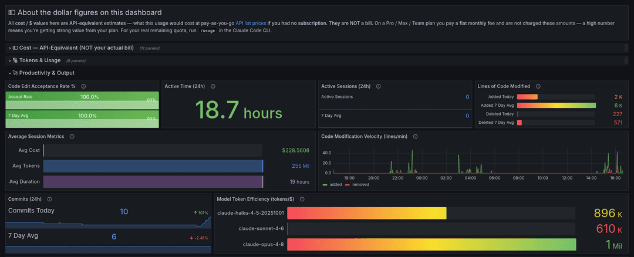Click the 19 hours Avg Duration value
Screen dimensions: 634x257
click(x=299, y=182)
